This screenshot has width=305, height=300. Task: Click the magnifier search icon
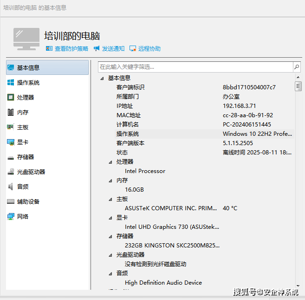[x=297, y=67]
